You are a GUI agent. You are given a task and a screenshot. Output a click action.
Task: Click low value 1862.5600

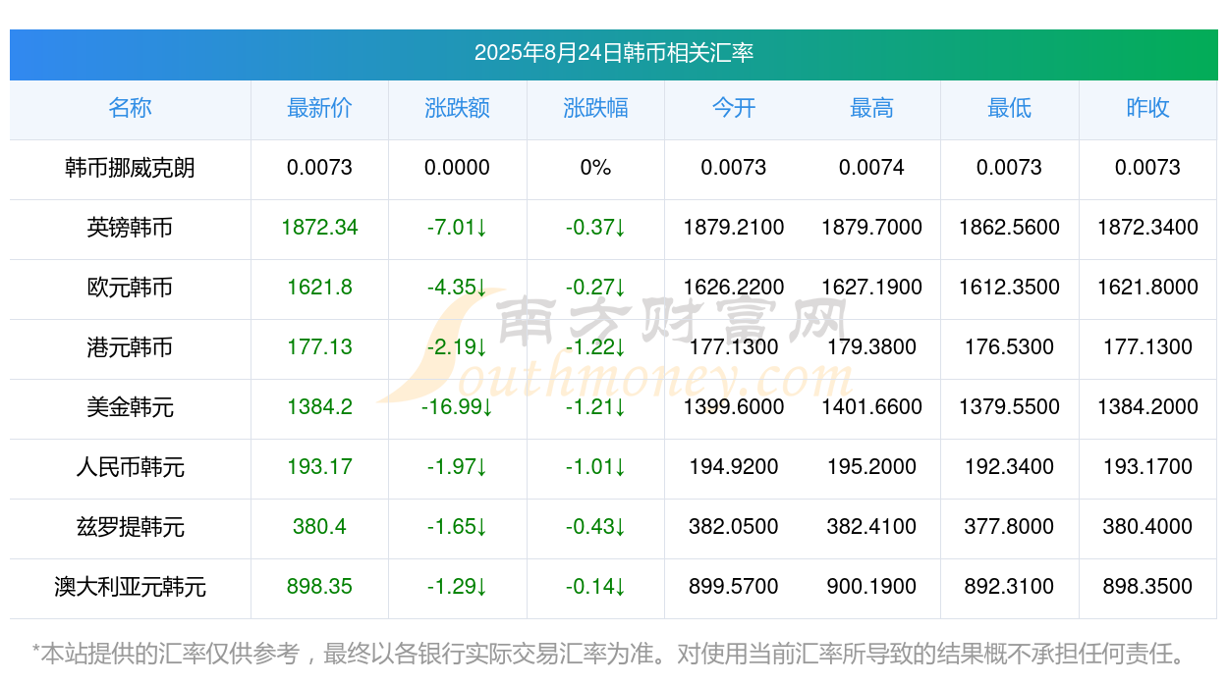click(x=1010, y=228)
